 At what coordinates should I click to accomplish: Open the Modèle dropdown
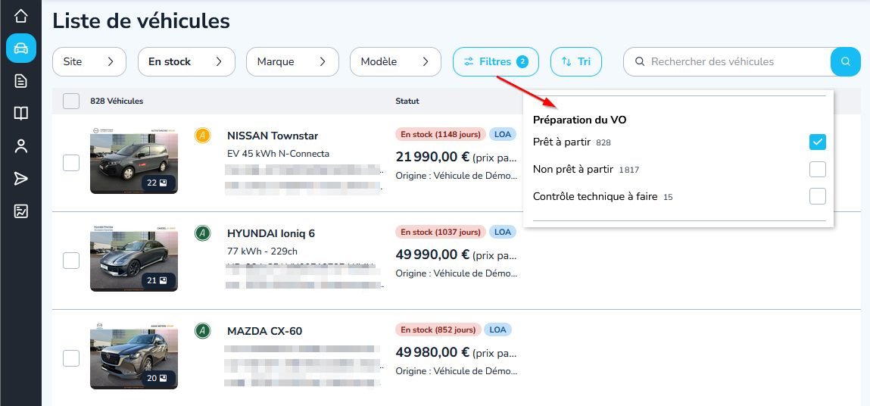[x=395, y=61]
